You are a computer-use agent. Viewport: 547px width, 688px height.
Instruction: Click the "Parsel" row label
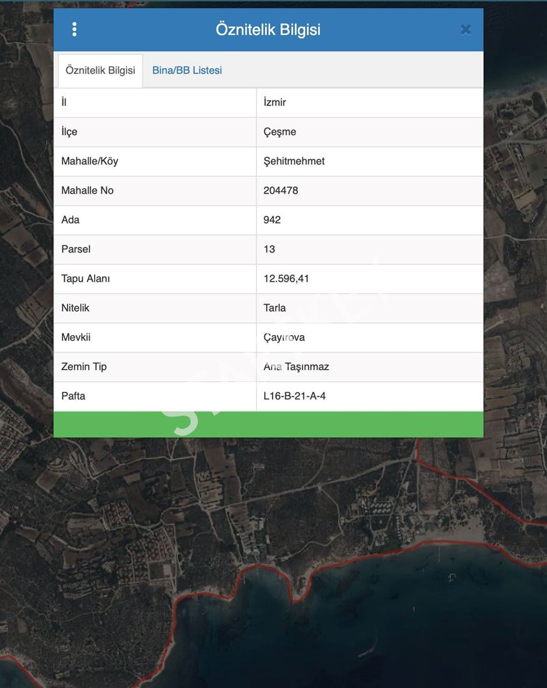pos(76,249)
